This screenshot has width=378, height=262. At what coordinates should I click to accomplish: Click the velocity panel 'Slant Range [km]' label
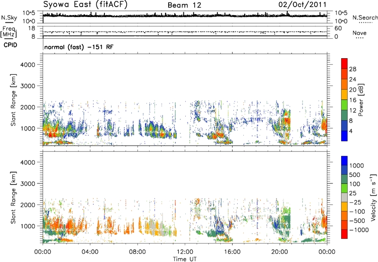point(13,198)
